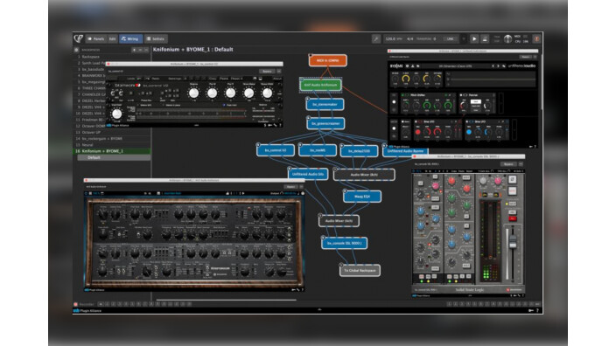Select the To Global Rackspace block
616x346 pixels.
[x=360, y=271]
